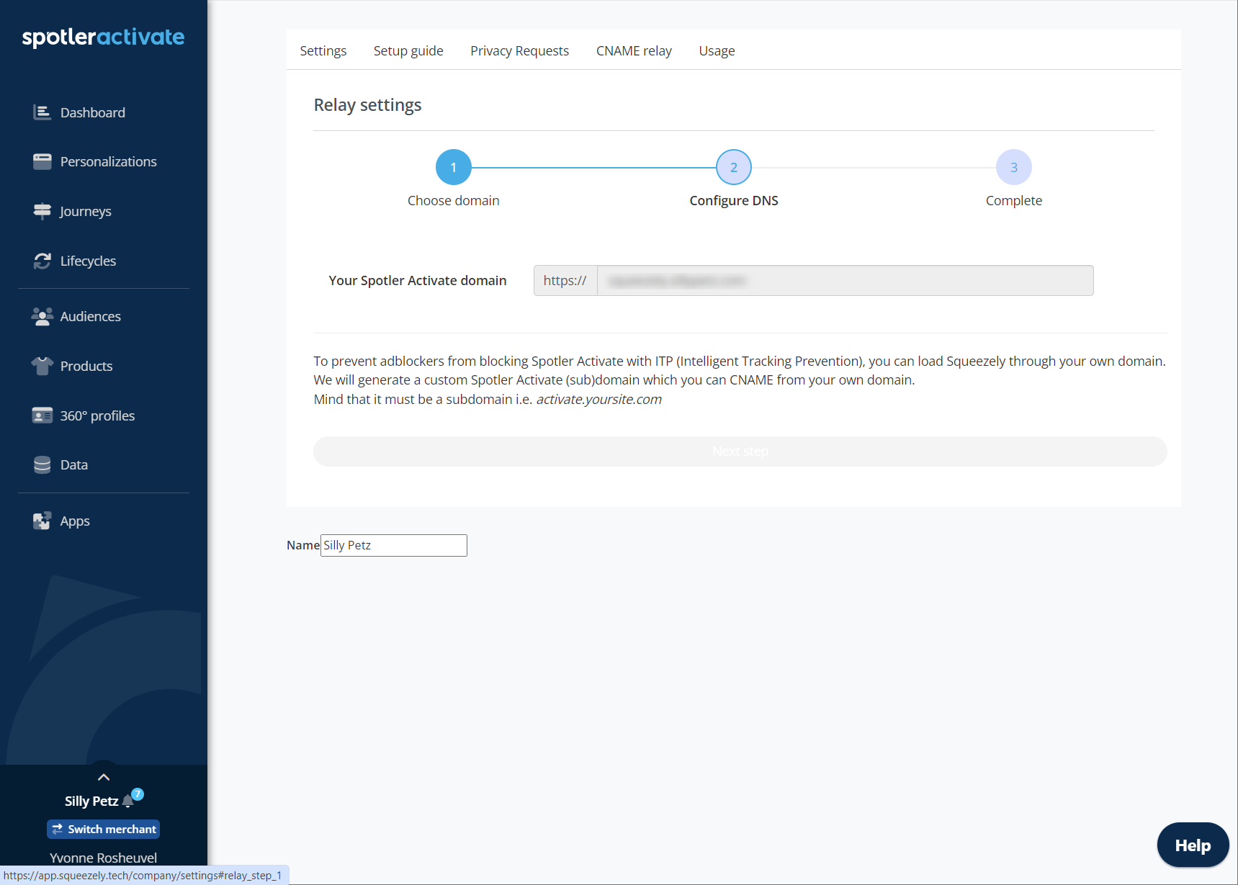Navigate to Products

tap(86, 366)
